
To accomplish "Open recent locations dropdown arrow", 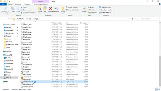I will tap(8, 19).
